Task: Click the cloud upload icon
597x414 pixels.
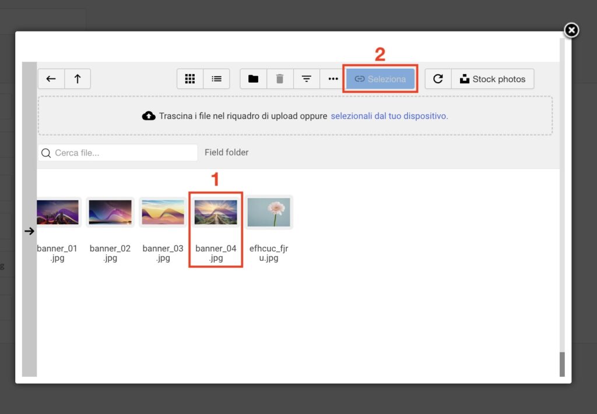Action: coord(149,116)
